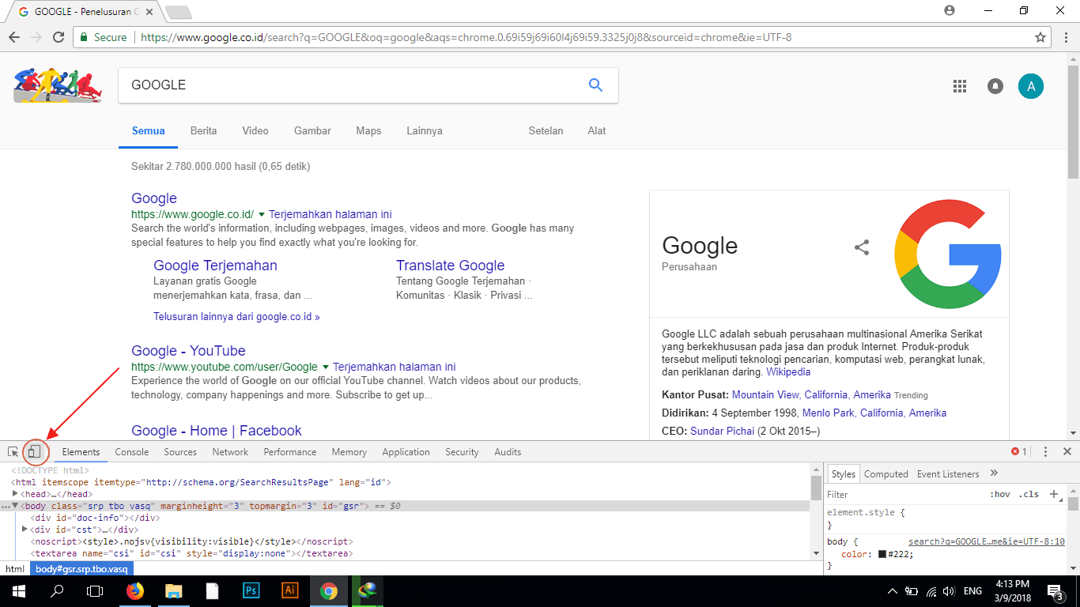The width and height of the screenshot is (1080, 607).
Task: Open Task View on taskbar
Action: tap(95, 590)
